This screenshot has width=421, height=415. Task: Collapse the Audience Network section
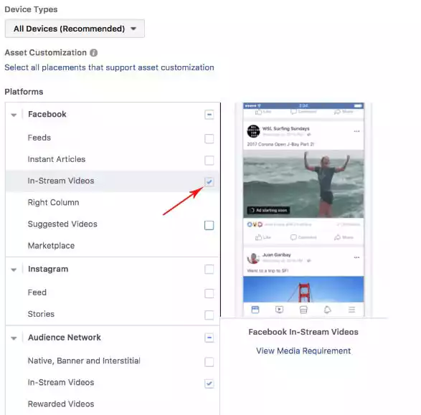pyautogui.click(x=14, y=338)
